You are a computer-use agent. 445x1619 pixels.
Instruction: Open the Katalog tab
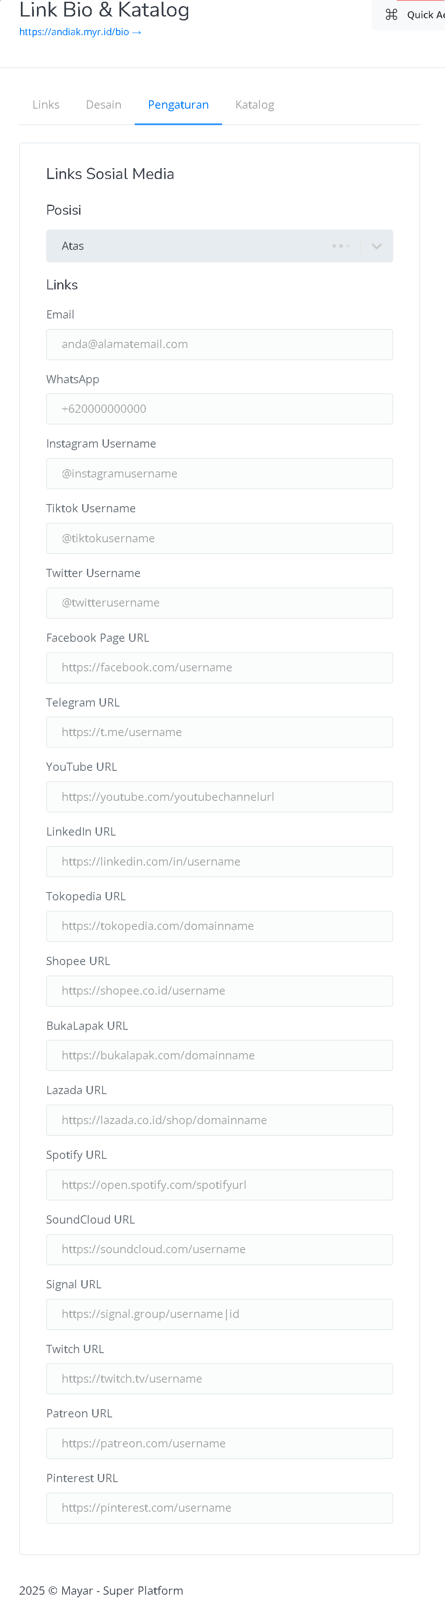255,105
